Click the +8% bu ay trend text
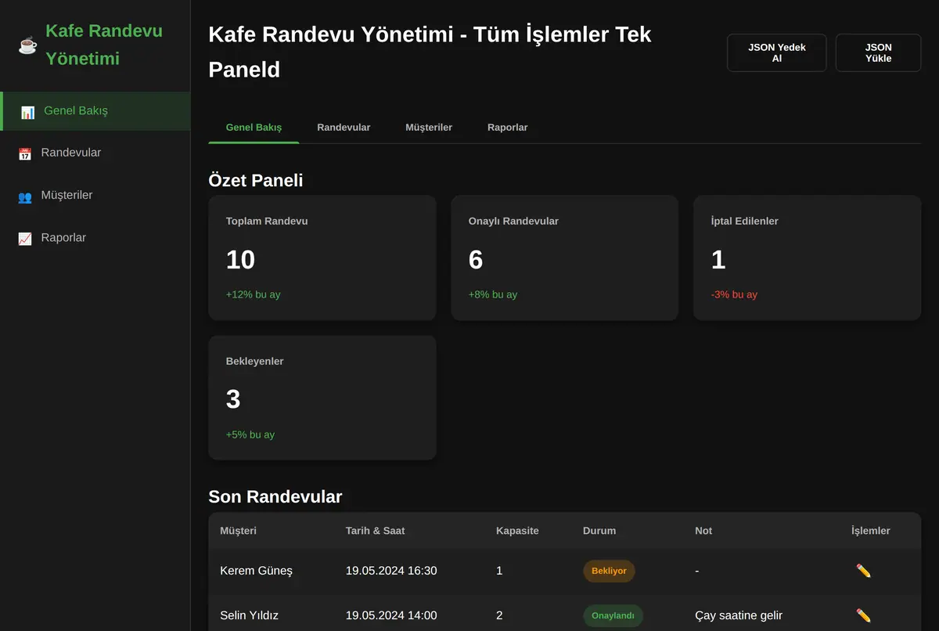Screen dimensions: 939x631 [x=493, y=294]
